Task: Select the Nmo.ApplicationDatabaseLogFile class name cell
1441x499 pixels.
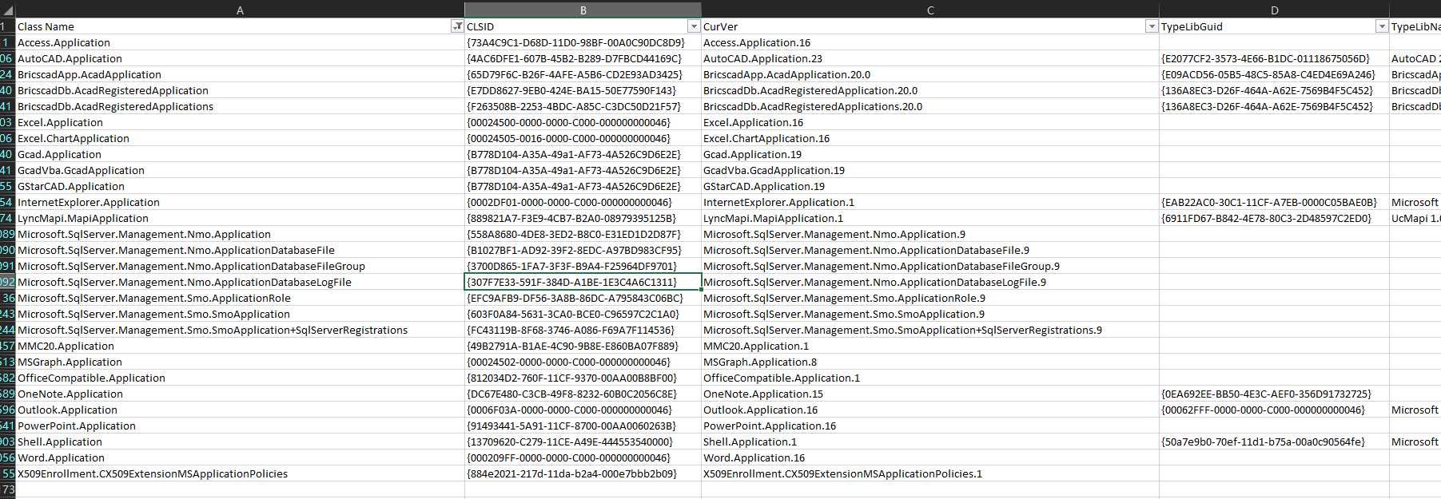Action: pos(240,282)
